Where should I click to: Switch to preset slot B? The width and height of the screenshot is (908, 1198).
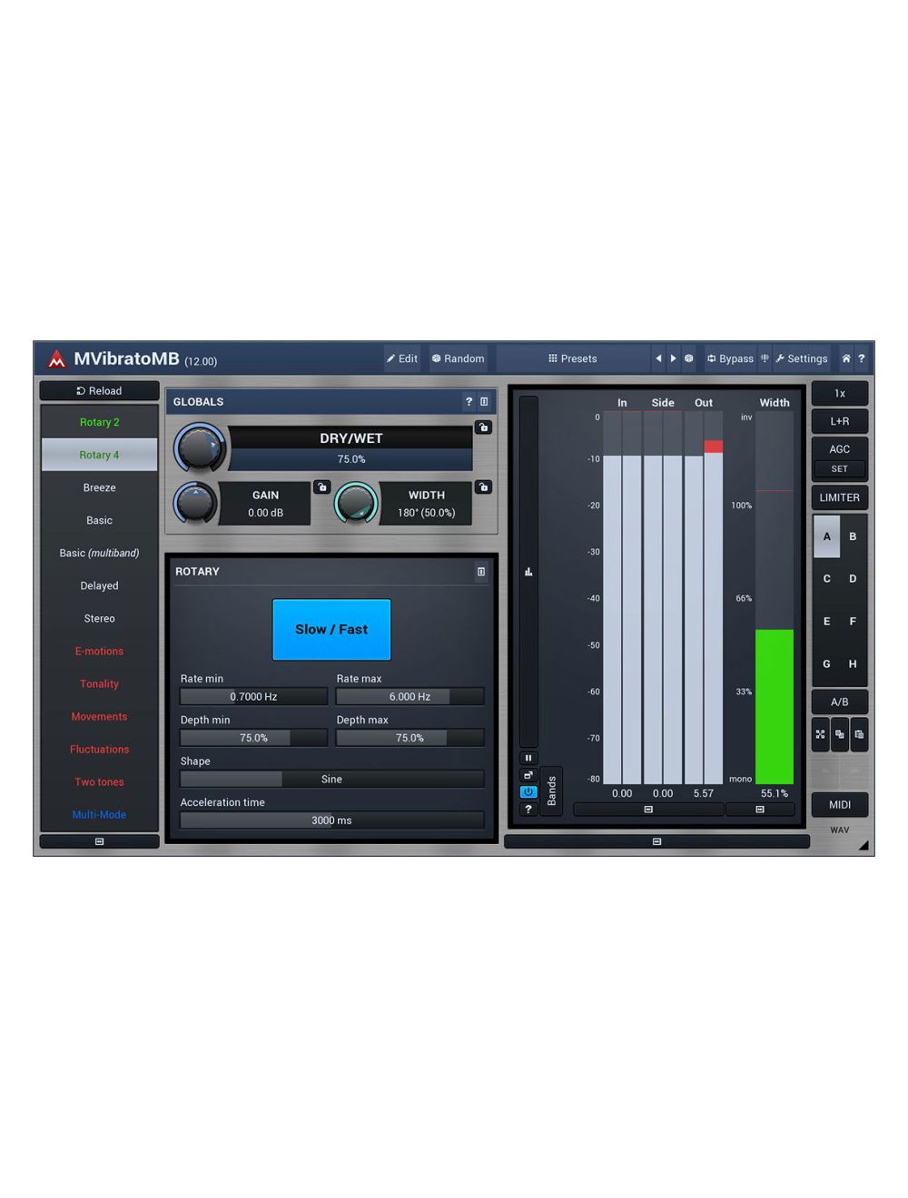tap(853, 536)
